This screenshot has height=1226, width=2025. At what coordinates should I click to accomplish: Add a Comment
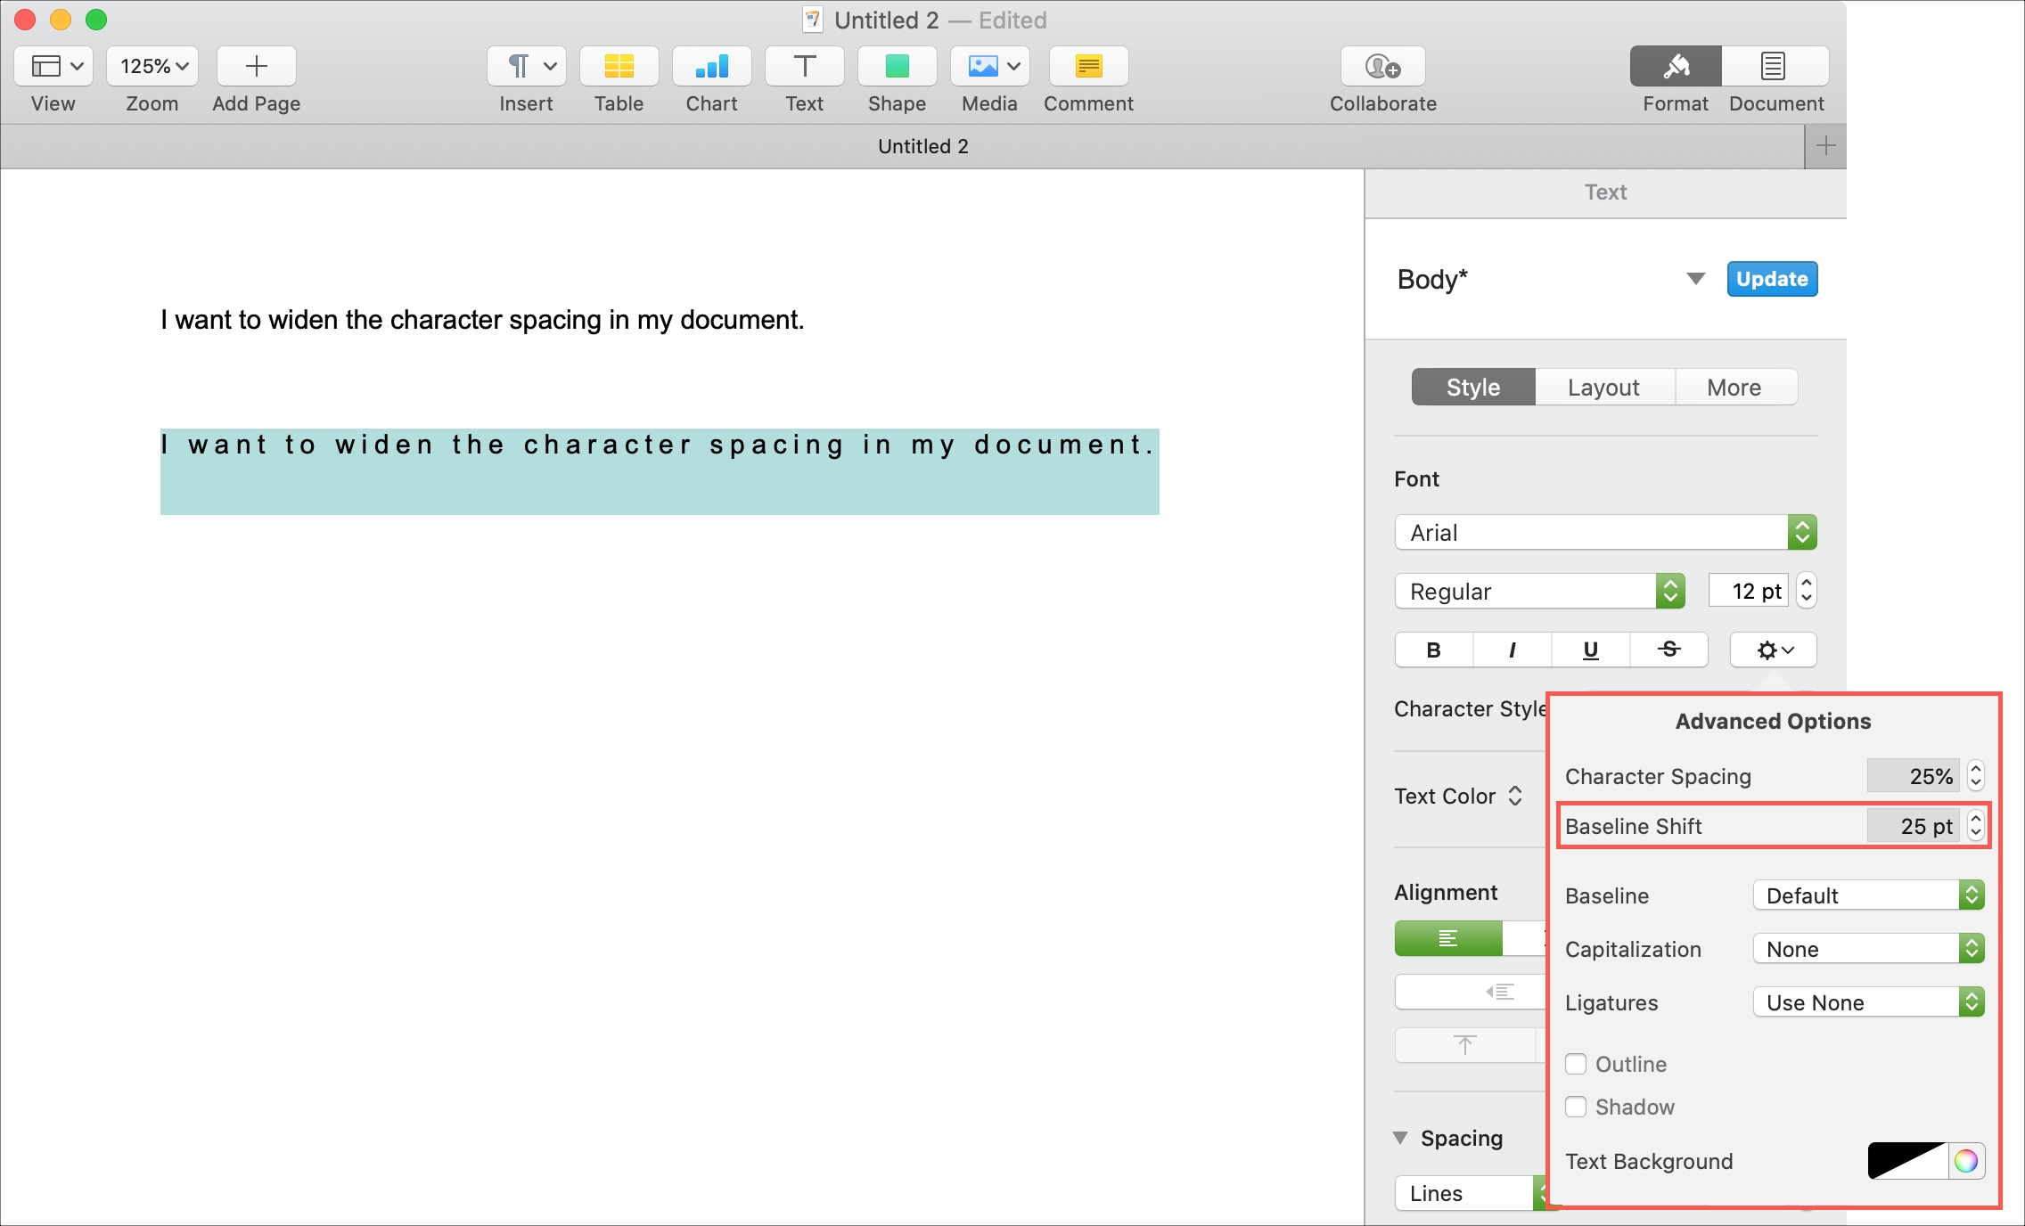[1087, 66]
